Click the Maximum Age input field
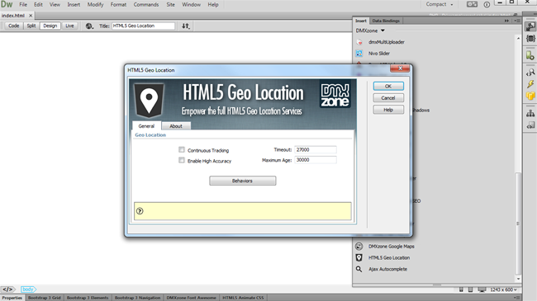 click(316, 160)
